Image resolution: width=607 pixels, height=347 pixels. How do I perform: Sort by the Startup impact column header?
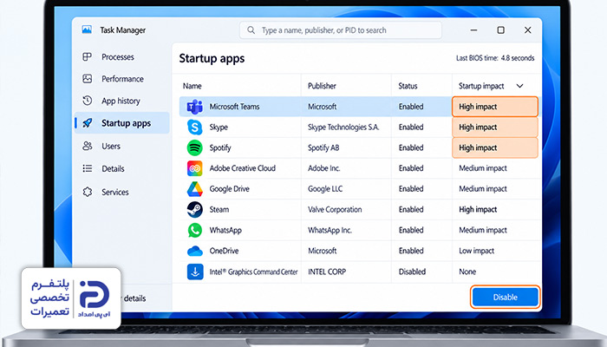click(481, 86)
